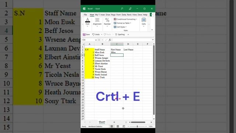
Task: Switch to Normal view in status bar
Action: tap(111, 126)
